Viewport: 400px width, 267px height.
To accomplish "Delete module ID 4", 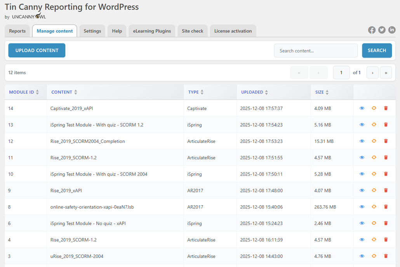I will pyautogui.click(x=386, y=240).
